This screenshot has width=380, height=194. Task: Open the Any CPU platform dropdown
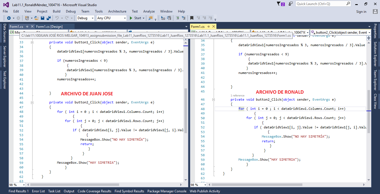click(125, 18)
